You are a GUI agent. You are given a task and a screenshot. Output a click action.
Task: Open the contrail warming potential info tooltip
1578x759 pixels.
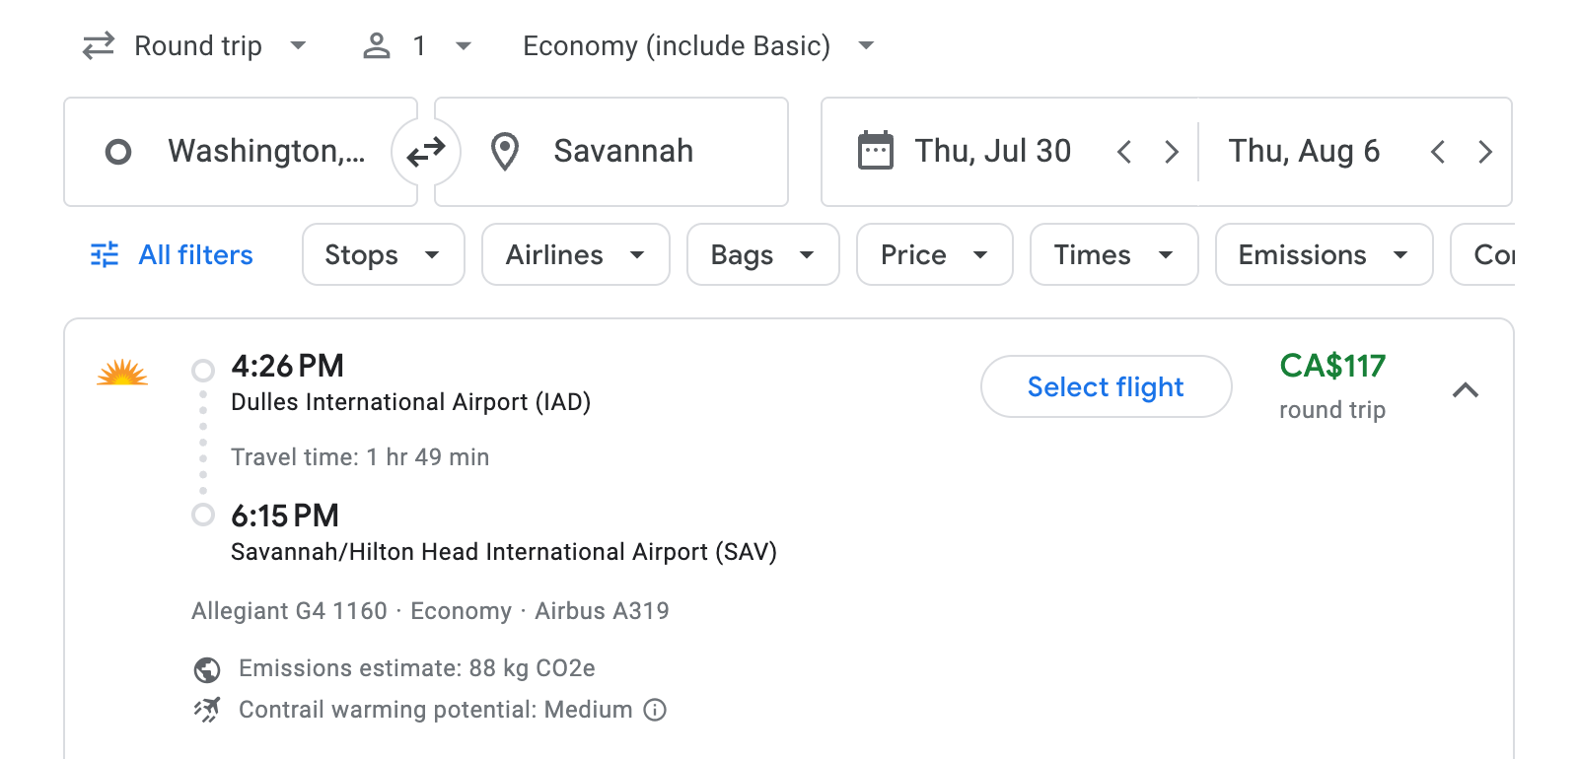[x=655, y=710]
